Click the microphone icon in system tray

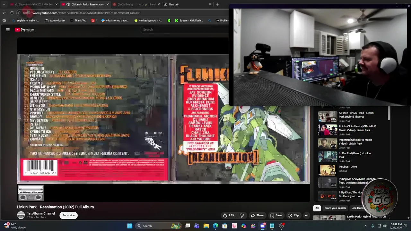[x=372, y=226]
